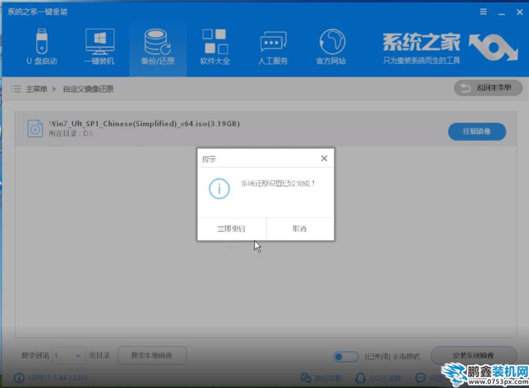Viewport: 529px width, 388px height.
Task: Click 自定义镜像还原 breadcrumb item
Action: (x=88, y=89)
